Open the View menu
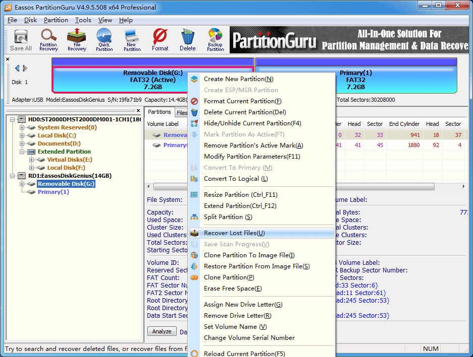The image size is (473, 357). coord(105,20)
